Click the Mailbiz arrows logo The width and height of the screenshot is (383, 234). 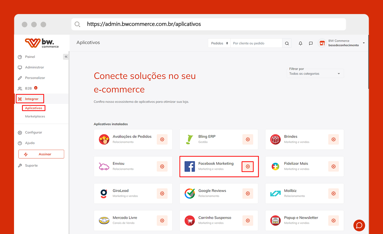[x=275, y=193]
